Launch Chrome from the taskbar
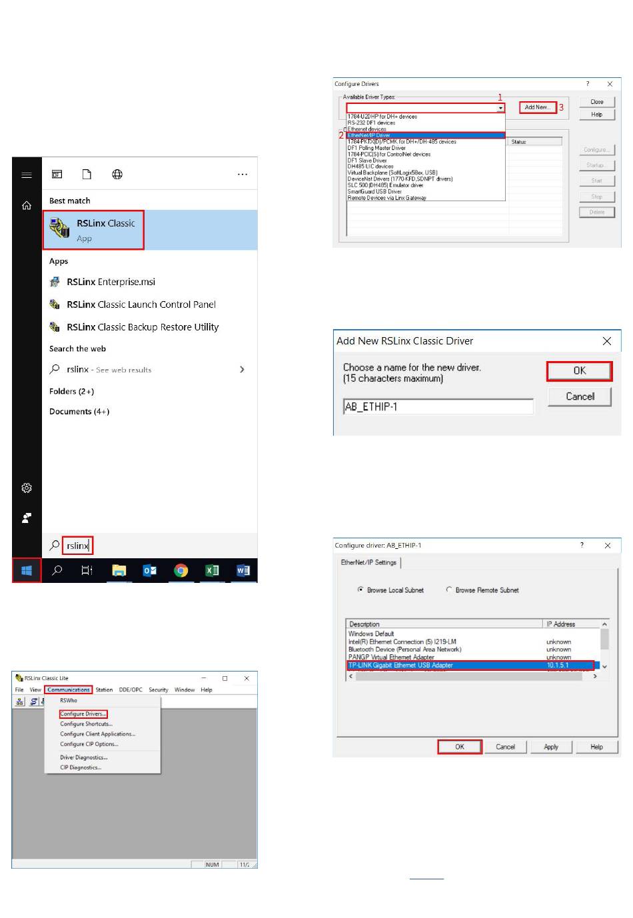 click(181, 570)
